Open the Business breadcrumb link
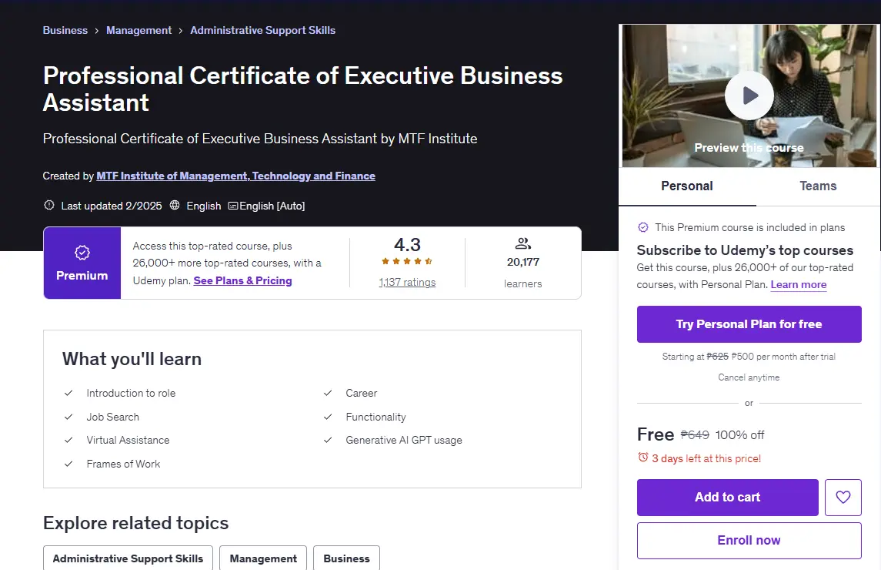 click(x=65, y=30)
